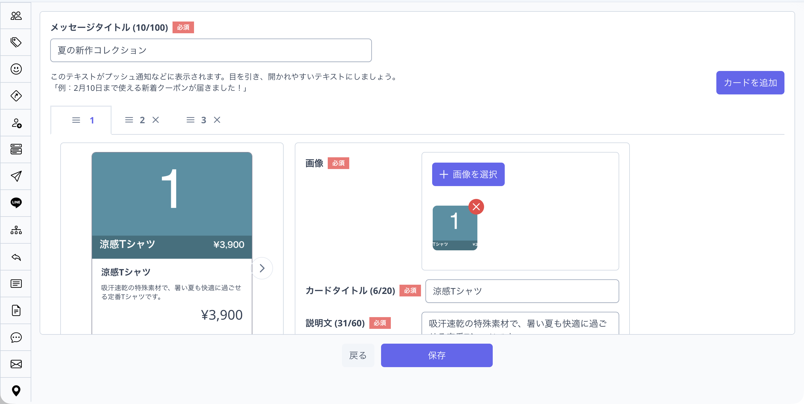
Task: Open the location pin sidebar icon
Action: coord(16,391)
